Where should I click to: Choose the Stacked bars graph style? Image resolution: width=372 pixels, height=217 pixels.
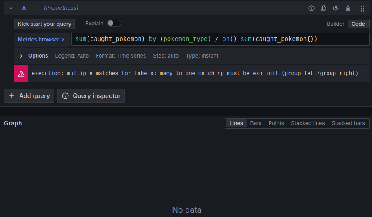[348, 123]
